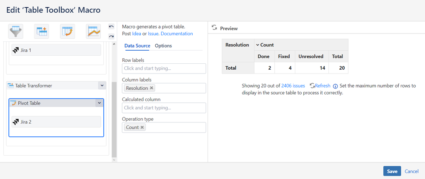The height and width of the screenshot is (179, 425).
Task: Click the Chart from Table icon
Action: point(93,31)
